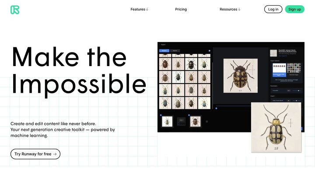Click the Log in button
Screen dimensions: 315x175
(273, 9)
